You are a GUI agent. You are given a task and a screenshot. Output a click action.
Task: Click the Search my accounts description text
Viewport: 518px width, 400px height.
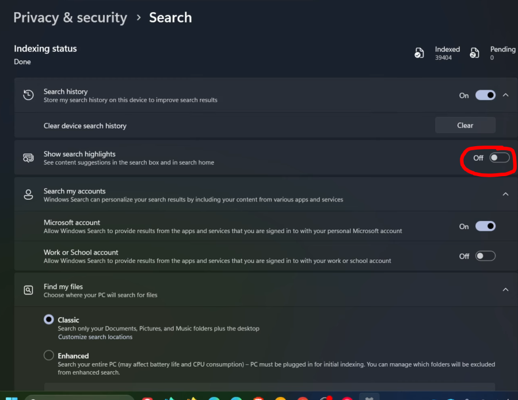(x=193, y=200)
